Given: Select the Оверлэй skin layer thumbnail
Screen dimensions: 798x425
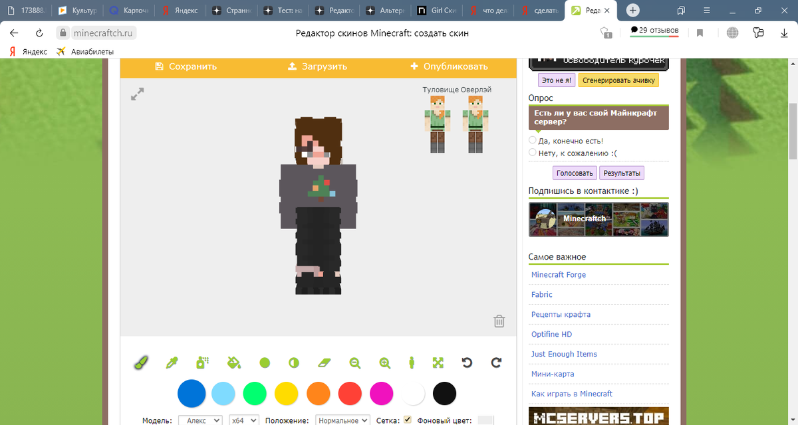Looking at the screenshot, I should 475,124.
